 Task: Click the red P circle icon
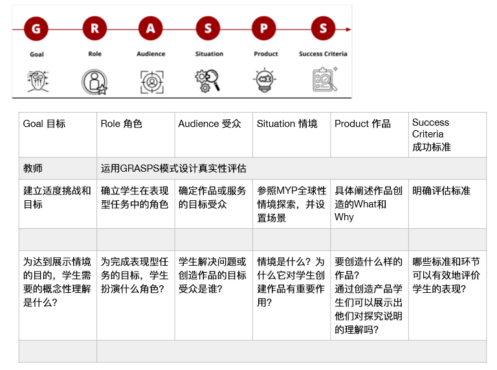264,29
